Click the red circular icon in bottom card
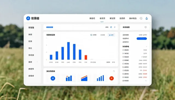The height and width of the screenshot is (100, 175). (112, 78)
